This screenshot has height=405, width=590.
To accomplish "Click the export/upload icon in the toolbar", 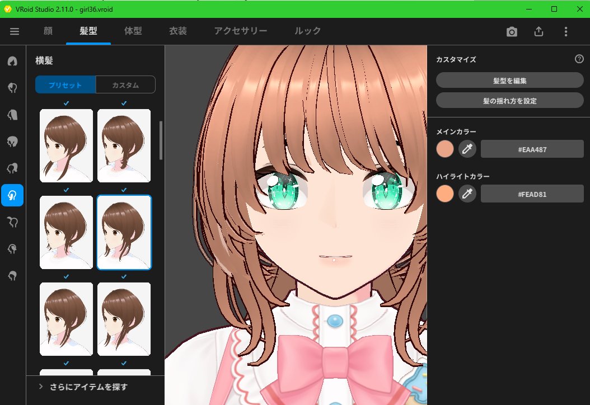I will (538, 32).
